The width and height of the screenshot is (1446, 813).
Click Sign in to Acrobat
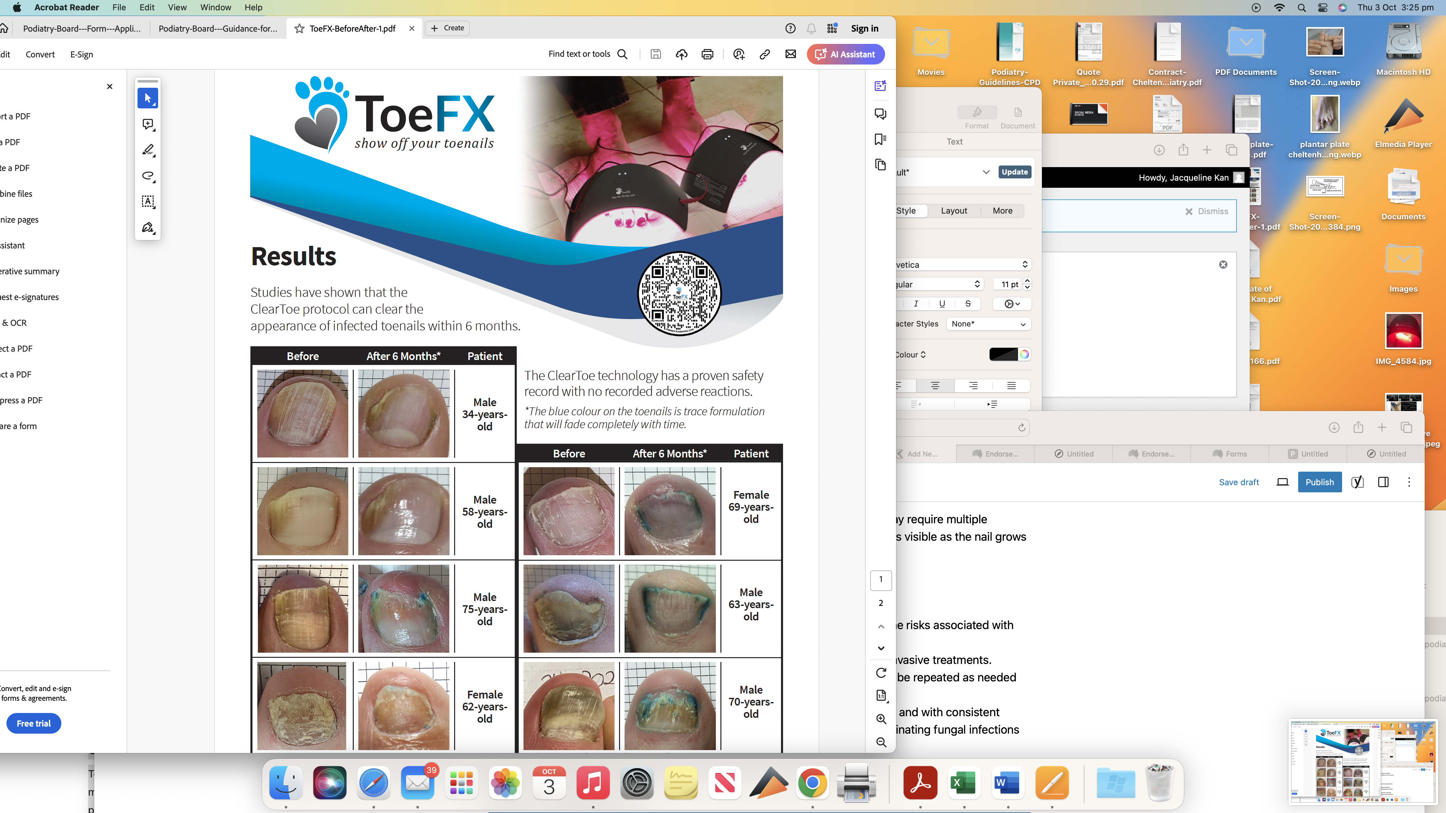click(864, 28)
